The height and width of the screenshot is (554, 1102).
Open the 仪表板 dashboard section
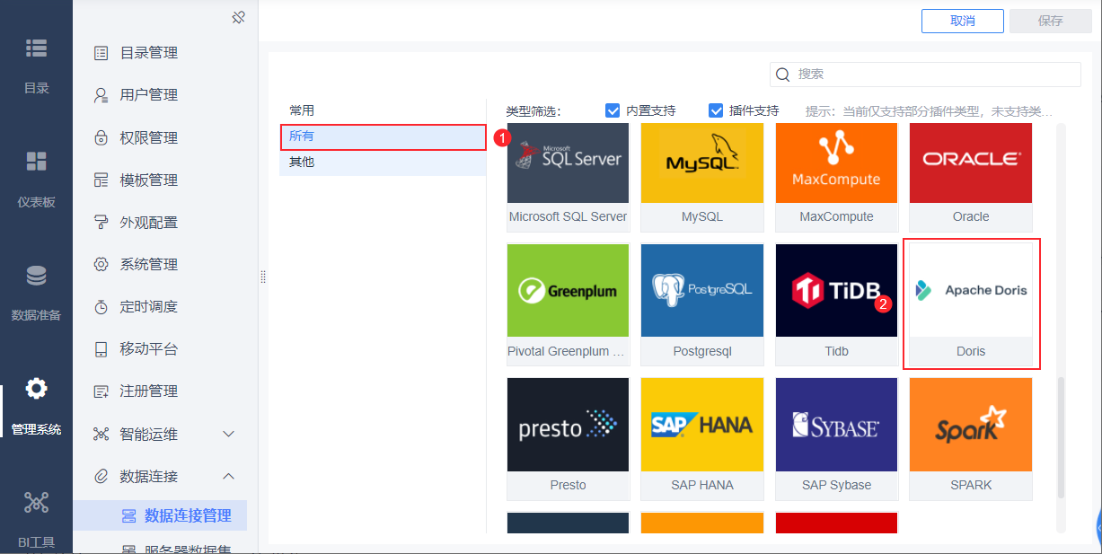(x=36, y=180)
